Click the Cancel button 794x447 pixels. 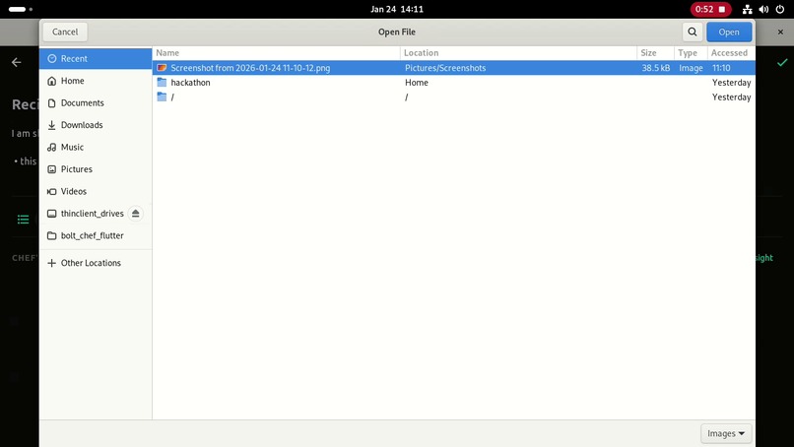(x=65, y=32)
